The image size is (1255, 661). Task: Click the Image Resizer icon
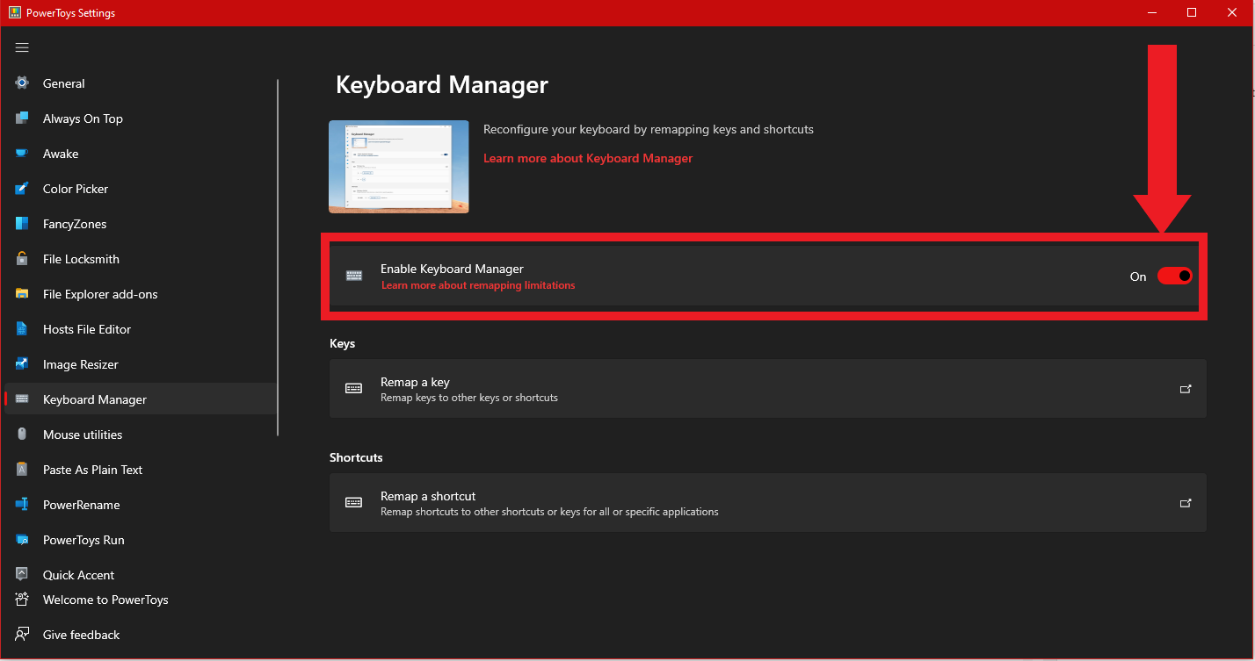(x=22, y=364)
